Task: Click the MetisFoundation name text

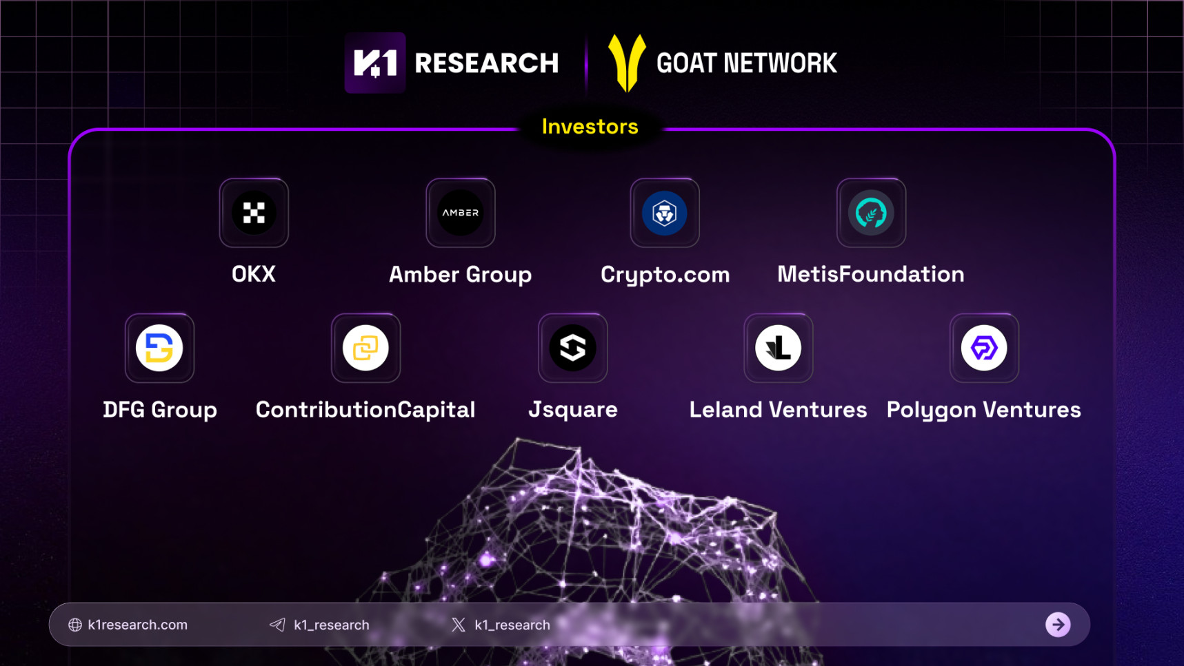Action: (x=870, y=274)
